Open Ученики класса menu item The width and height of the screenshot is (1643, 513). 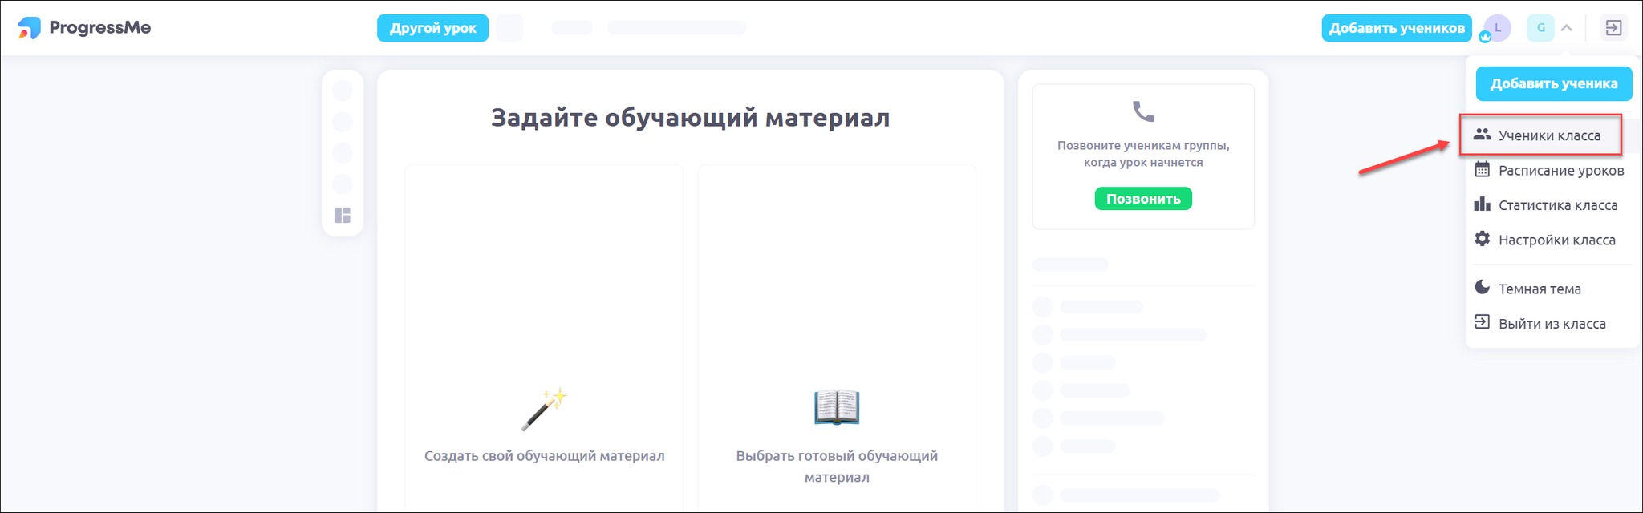click(1548, 135)
